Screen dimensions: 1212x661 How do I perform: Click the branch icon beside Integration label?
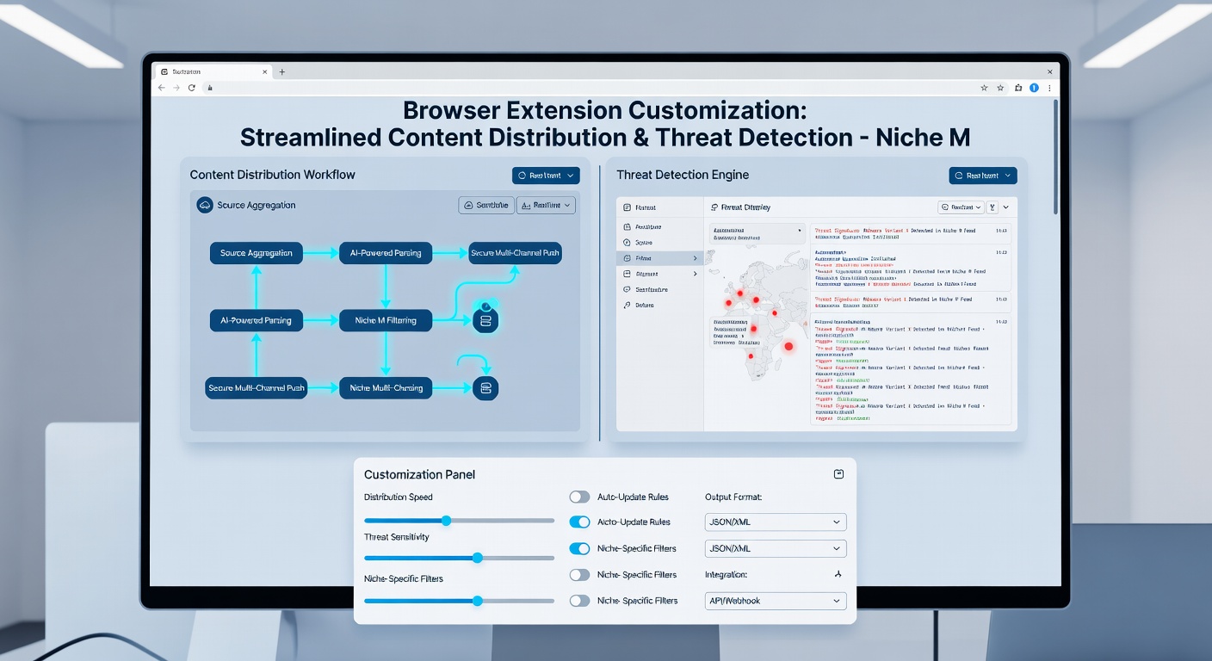838,574
